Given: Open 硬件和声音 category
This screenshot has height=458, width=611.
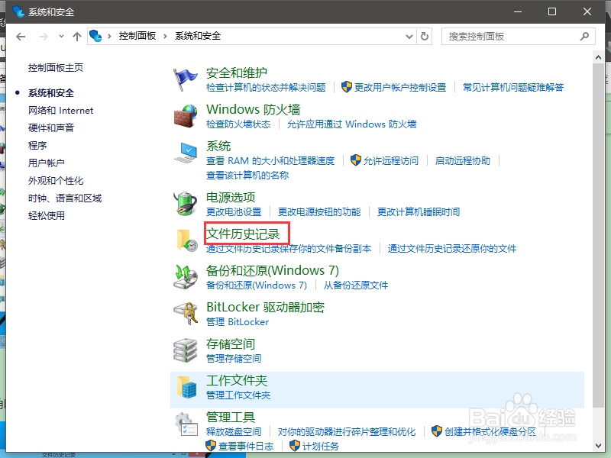Looking at the screenshot, I should 51,127.
